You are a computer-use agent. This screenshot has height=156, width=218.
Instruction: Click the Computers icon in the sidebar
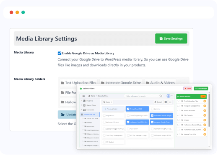tap(85, 110)
